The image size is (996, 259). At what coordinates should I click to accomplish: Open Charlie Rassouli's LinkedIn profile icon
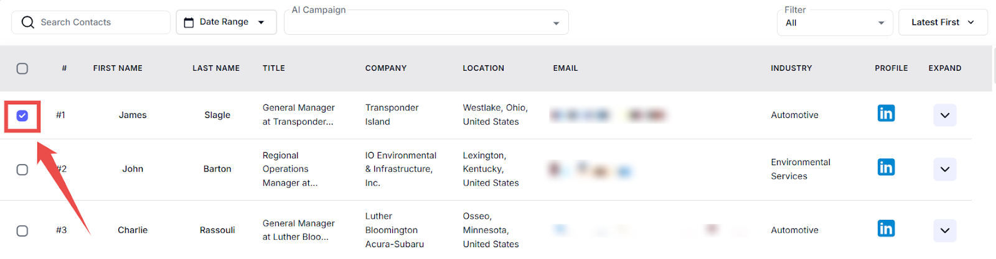point(886,228)
